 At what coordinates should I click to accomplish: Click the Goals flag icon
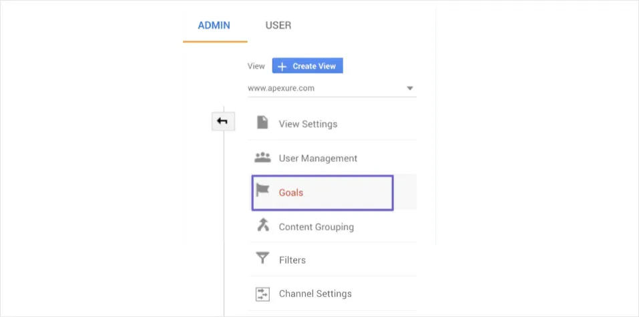262,190
